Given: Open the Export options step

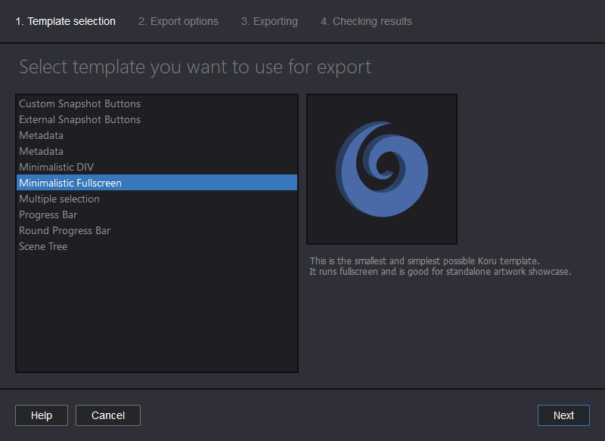Looking at the screenshot, I should (x=178, y=21).
